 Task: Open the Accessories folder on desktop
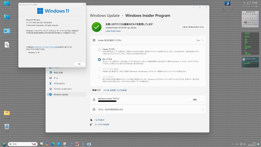[x=7, y=114]
